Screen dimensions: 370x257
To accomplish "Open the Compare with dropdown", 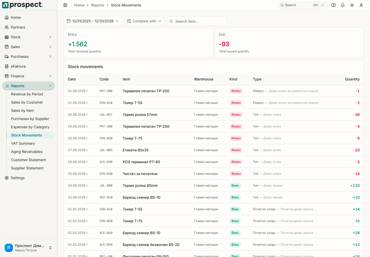I will pyautogui.click(x=144, y=21).
